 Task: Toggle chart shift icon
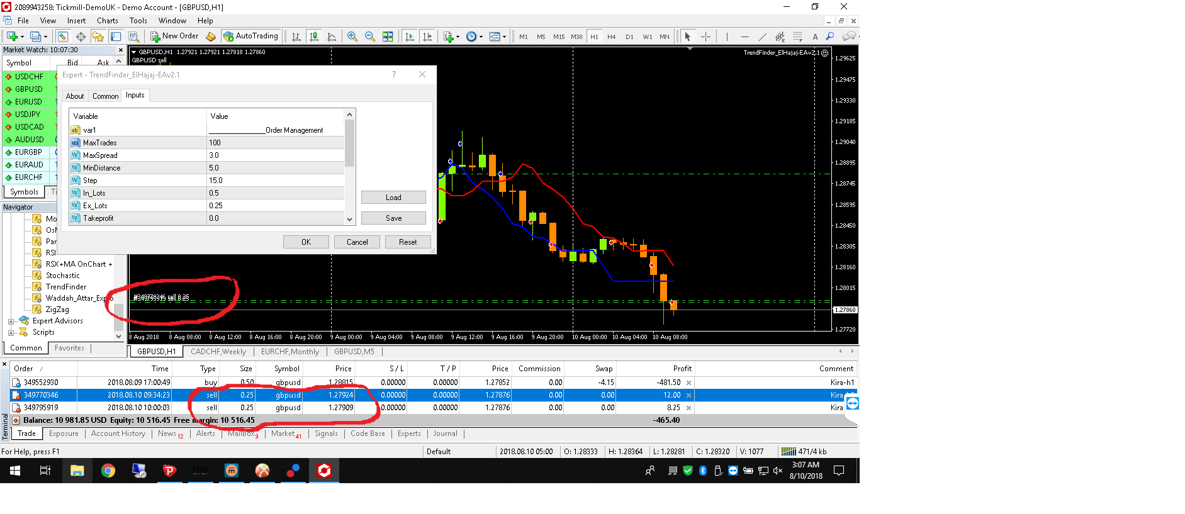427,36
